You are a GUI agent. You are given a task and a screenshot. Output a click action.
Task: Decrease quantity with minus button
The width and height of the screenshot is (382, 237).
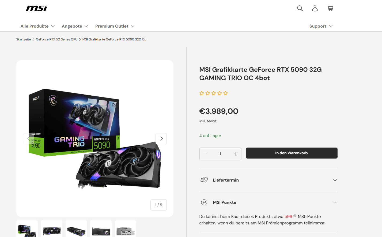pyautogui.click(x=205, y=154)
